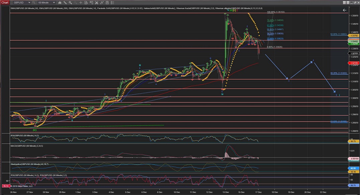
Task: Click the 76.40% Fibonacci retracement label
Action: click(275, 20)
